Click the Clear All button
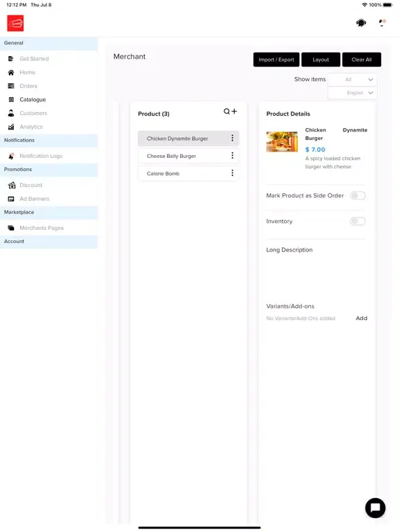 (362, 60)
